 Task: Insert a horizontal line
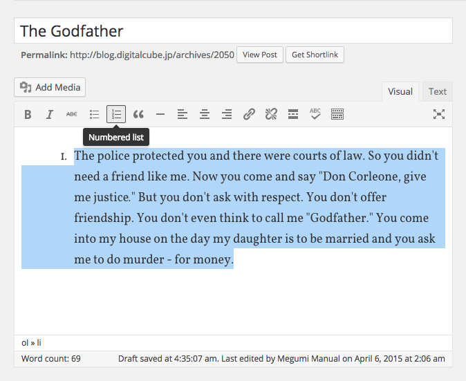coord(160,115)
